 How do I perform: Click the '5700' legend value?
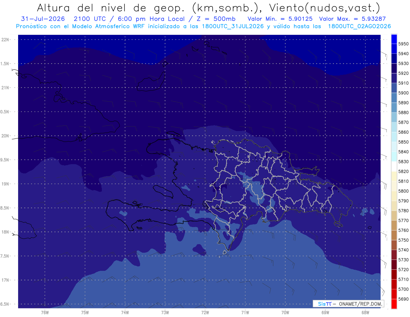point(404,289)
